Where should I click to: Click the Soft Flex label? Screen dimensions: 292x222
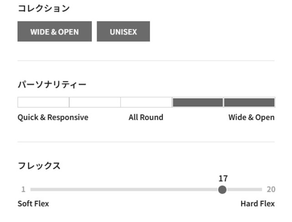[33, 204]
